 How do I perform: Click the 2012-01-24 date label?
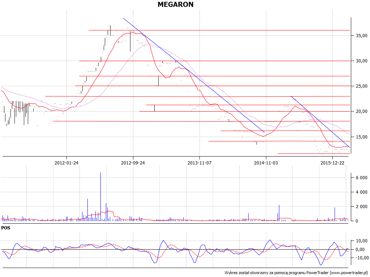[66, 163]
